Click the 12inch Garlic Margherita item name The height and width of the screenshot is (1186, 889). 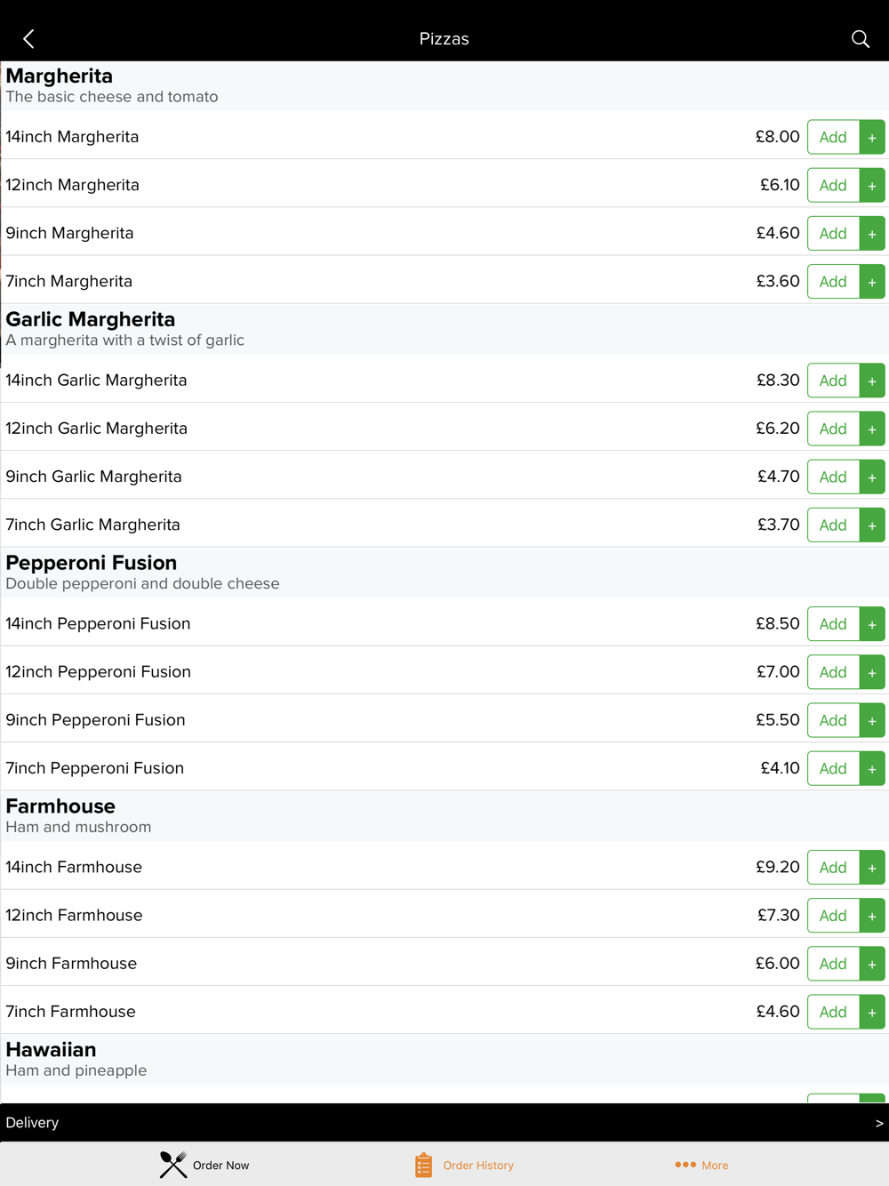pos(97,429)
